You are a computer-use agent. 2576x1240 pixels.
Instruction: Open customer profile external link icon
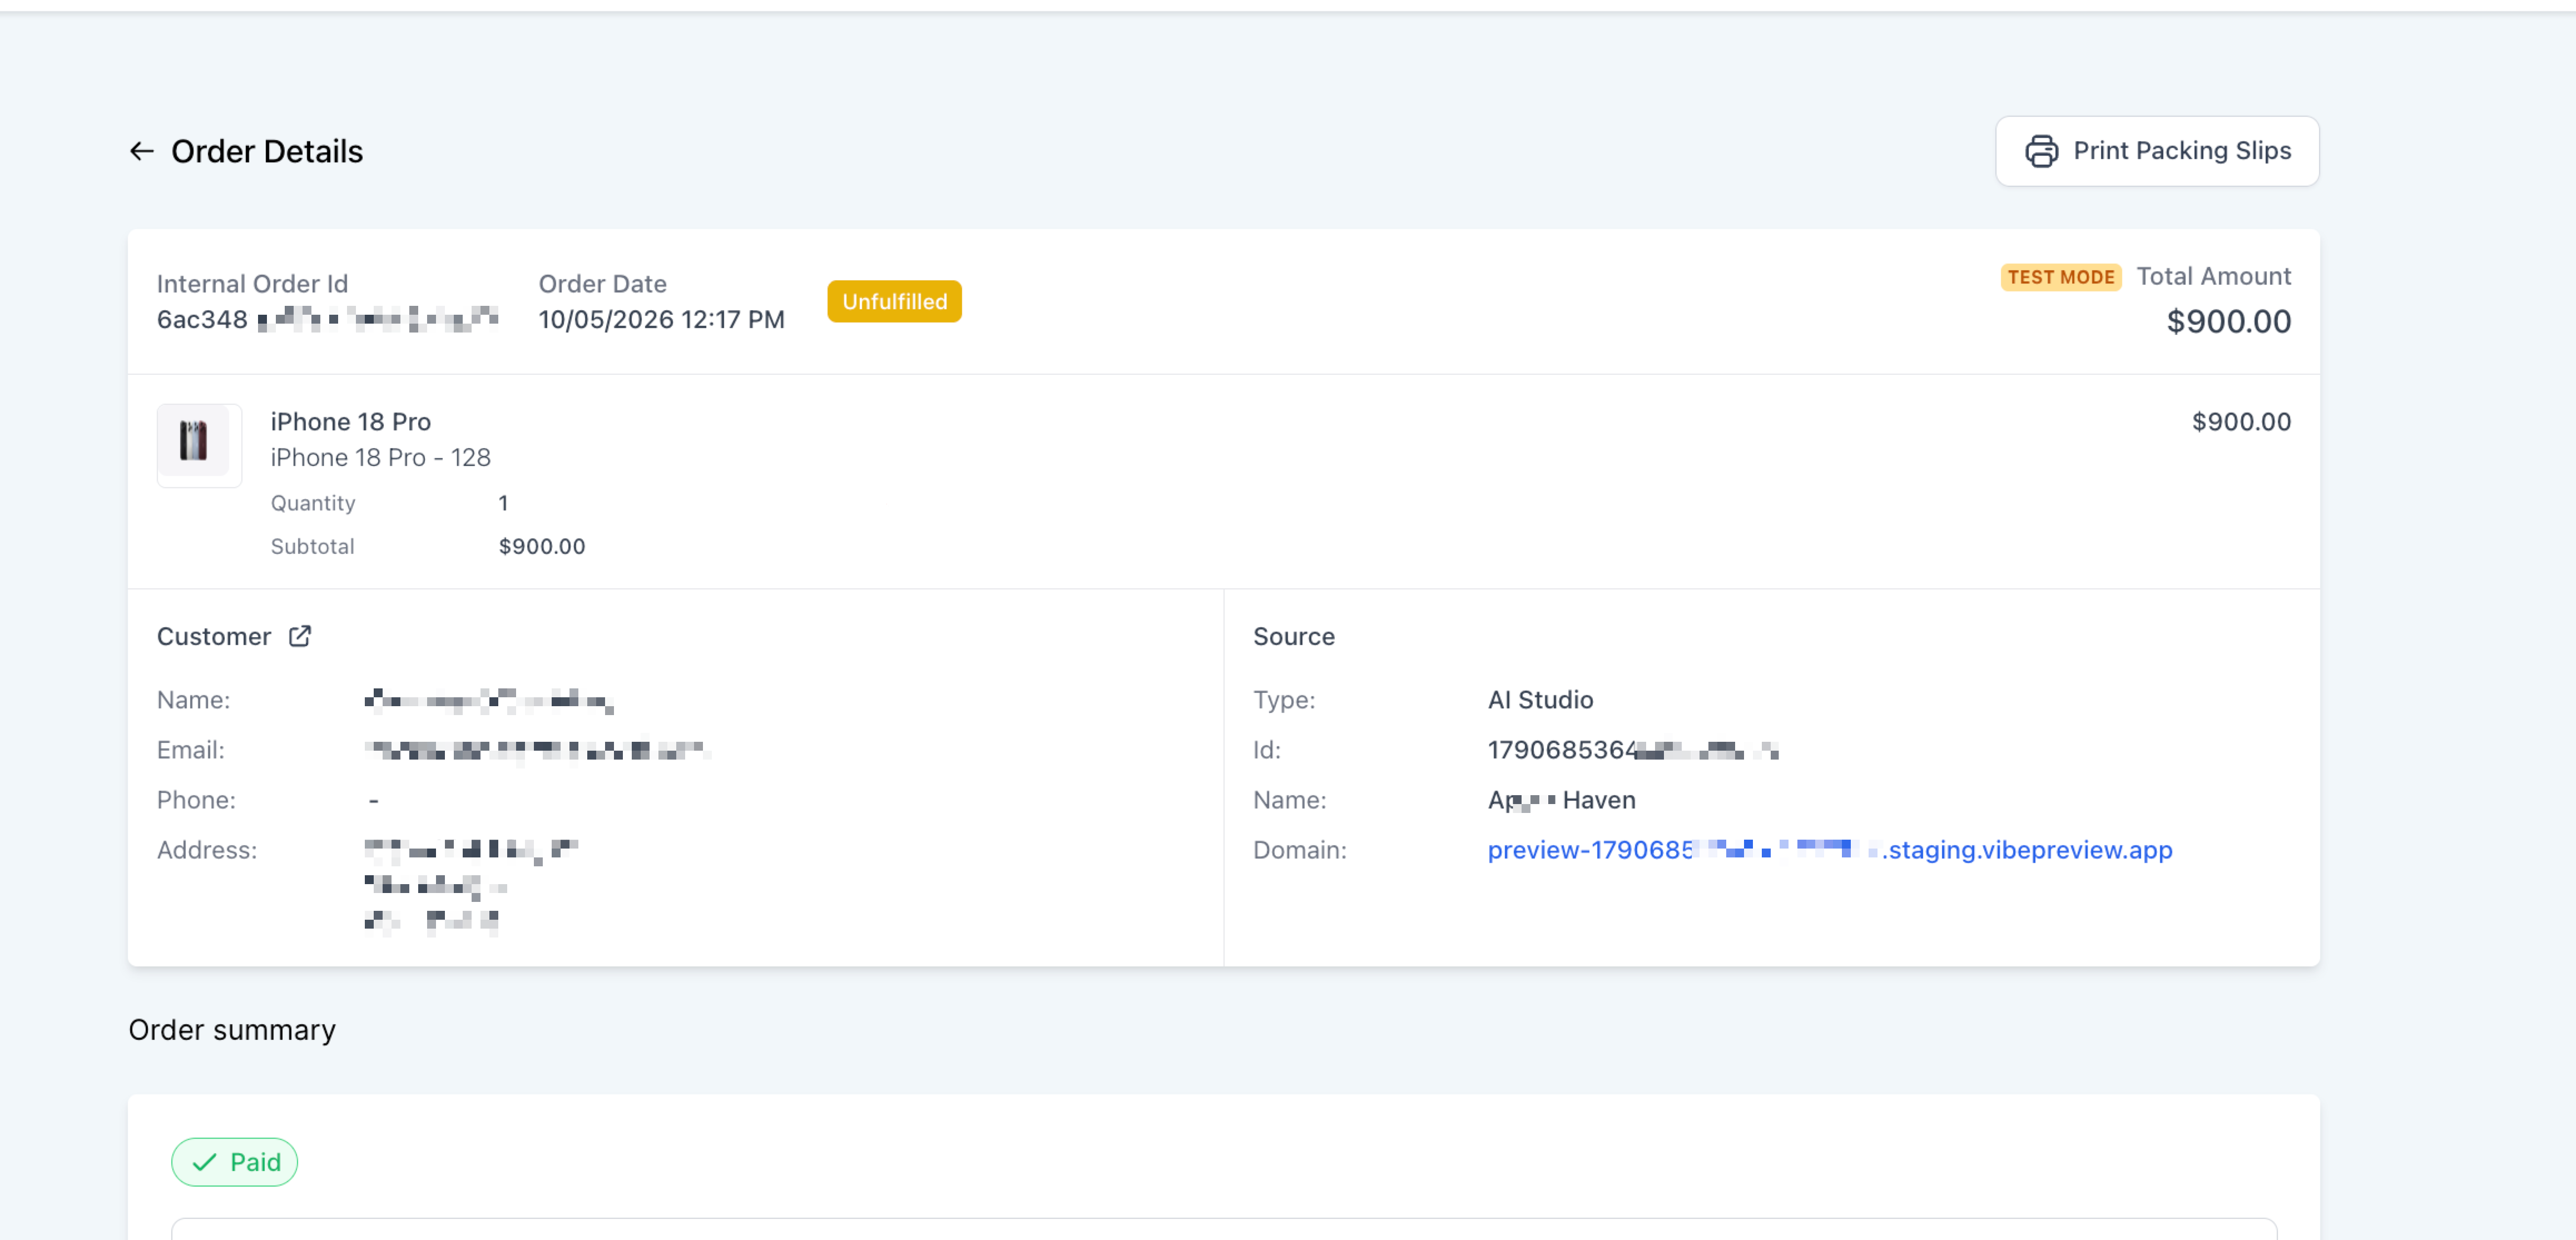tap(300, 636)
